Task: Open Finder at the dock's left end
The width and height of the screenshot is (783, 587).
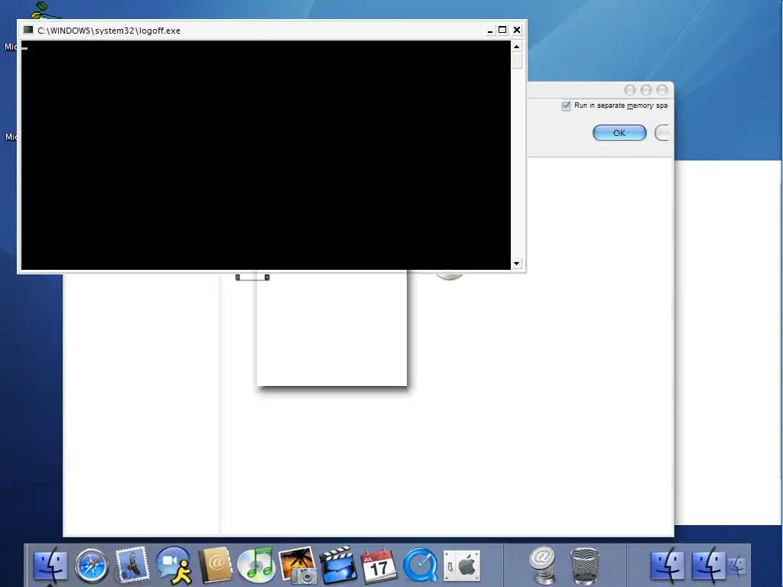Action: coord(50,566)
